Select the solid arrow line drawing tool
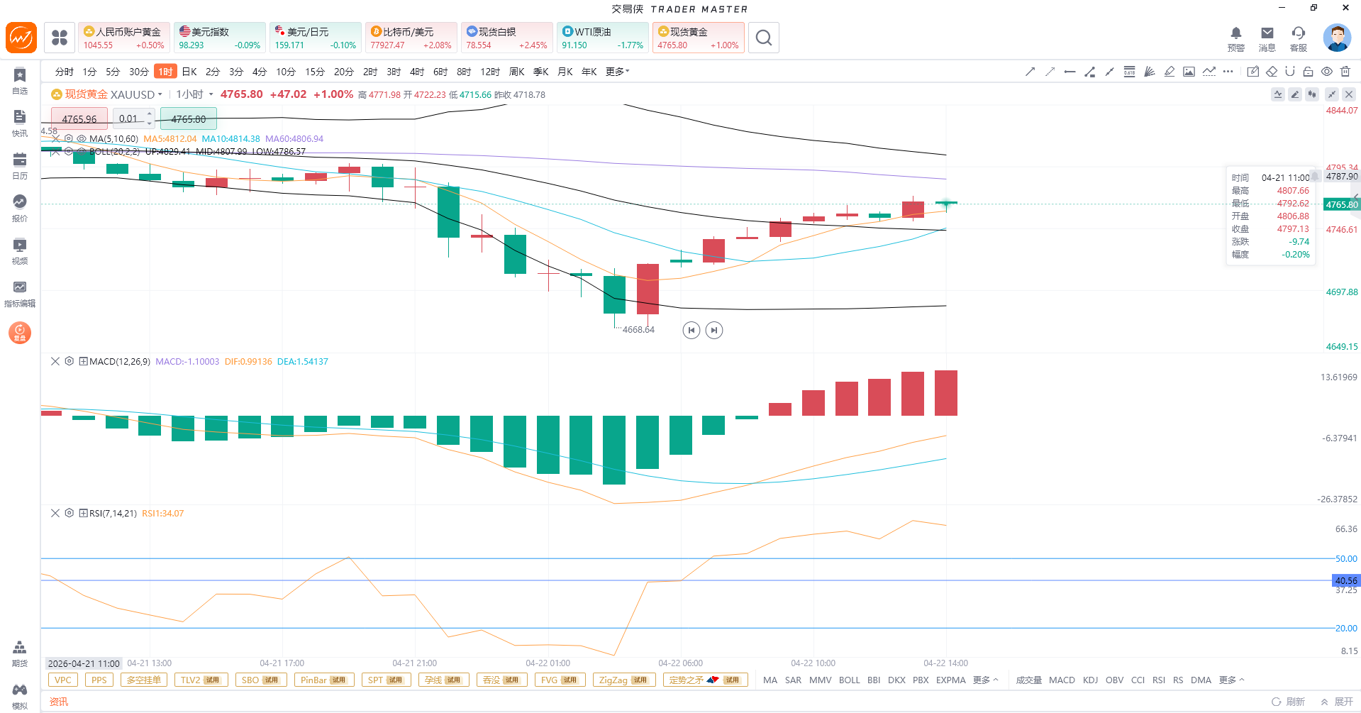Viewport: 1361px width, 713px height. 1031,72
